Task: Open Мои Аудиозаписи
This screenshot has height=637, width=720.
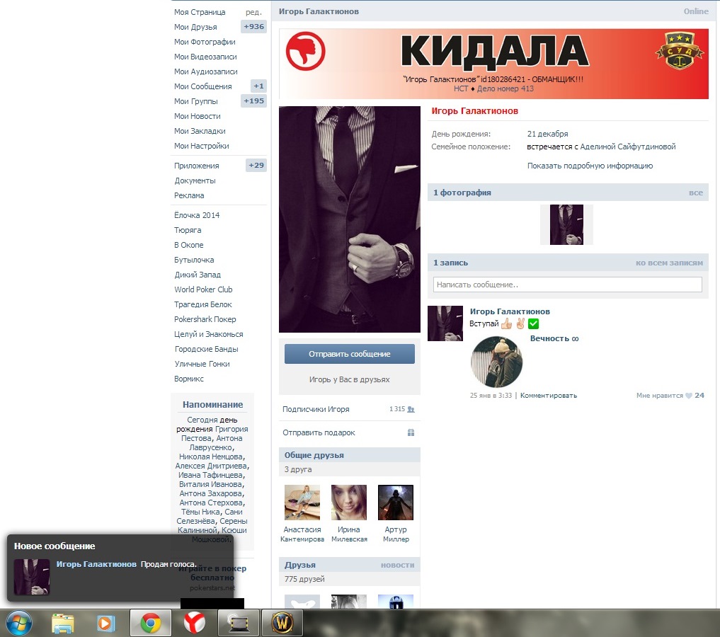Action: point(206,71)
